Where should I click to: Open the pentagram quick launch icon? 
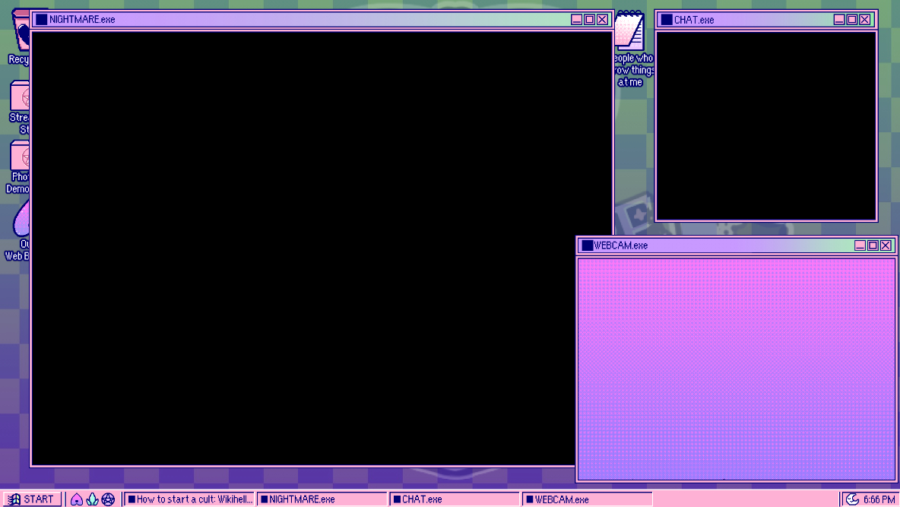point(108,499)
